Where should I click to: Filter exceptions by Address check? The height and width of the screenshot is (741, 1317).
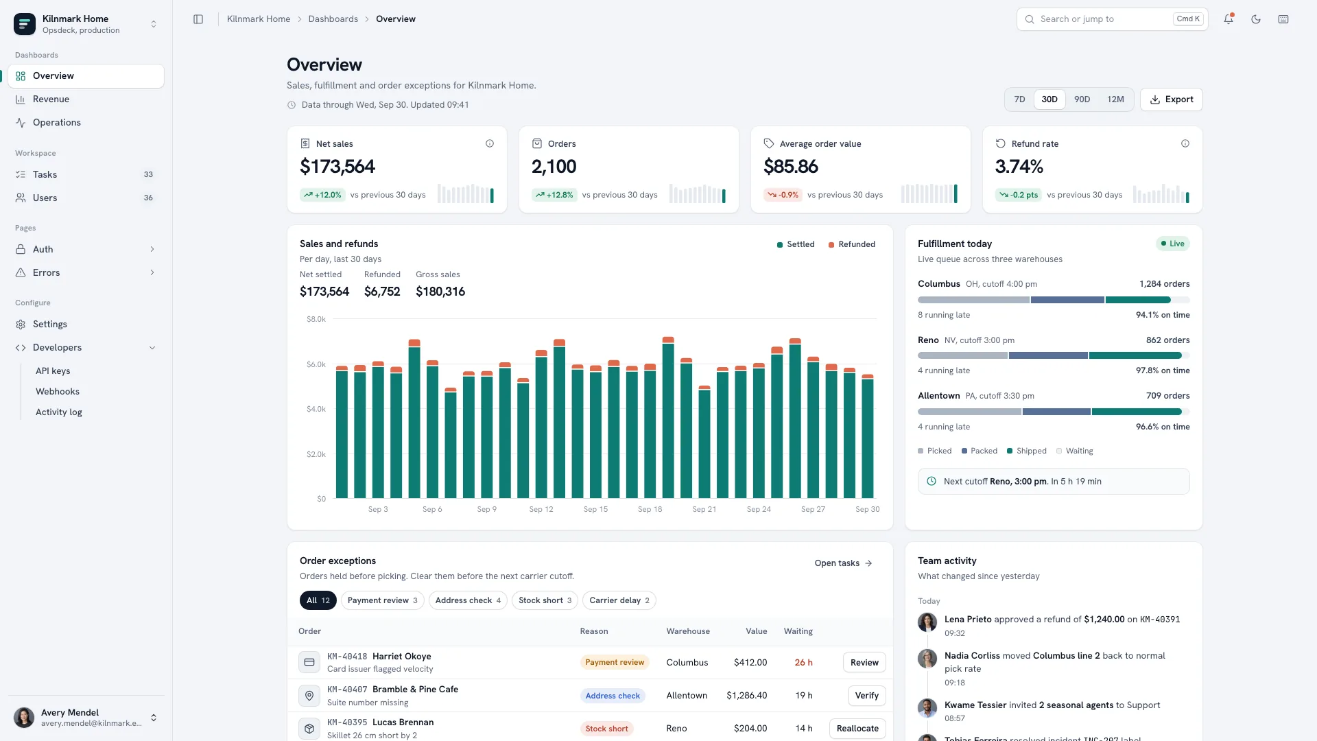[468, 600]
